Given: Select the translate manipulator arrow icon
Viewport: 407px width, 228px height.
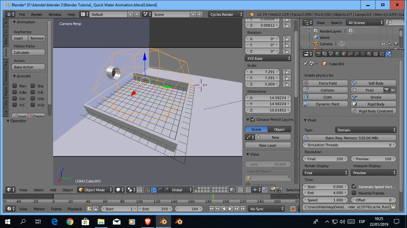Looking at the screenshot, I should [154, 190].
